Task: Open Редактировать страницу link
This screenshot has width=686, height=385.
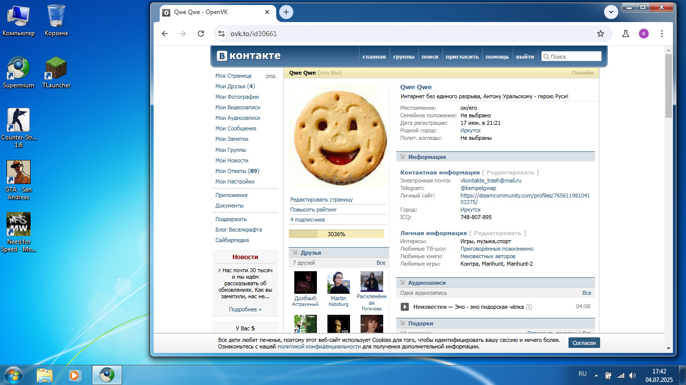Action: [x=321, y=200]
